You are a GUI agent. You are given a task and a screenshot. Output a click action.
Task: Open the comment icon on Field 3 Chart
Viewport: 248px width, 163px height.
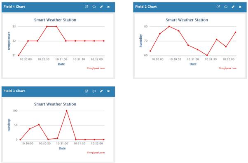point(94,91)
